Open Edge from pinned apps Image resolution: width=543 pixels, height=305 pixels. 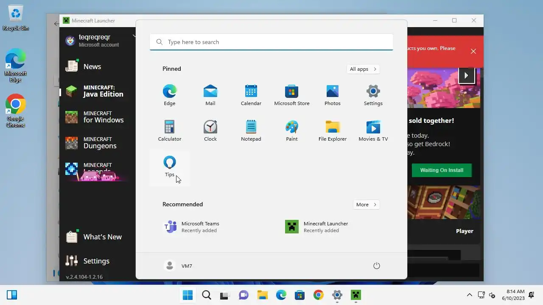(169, 95)
